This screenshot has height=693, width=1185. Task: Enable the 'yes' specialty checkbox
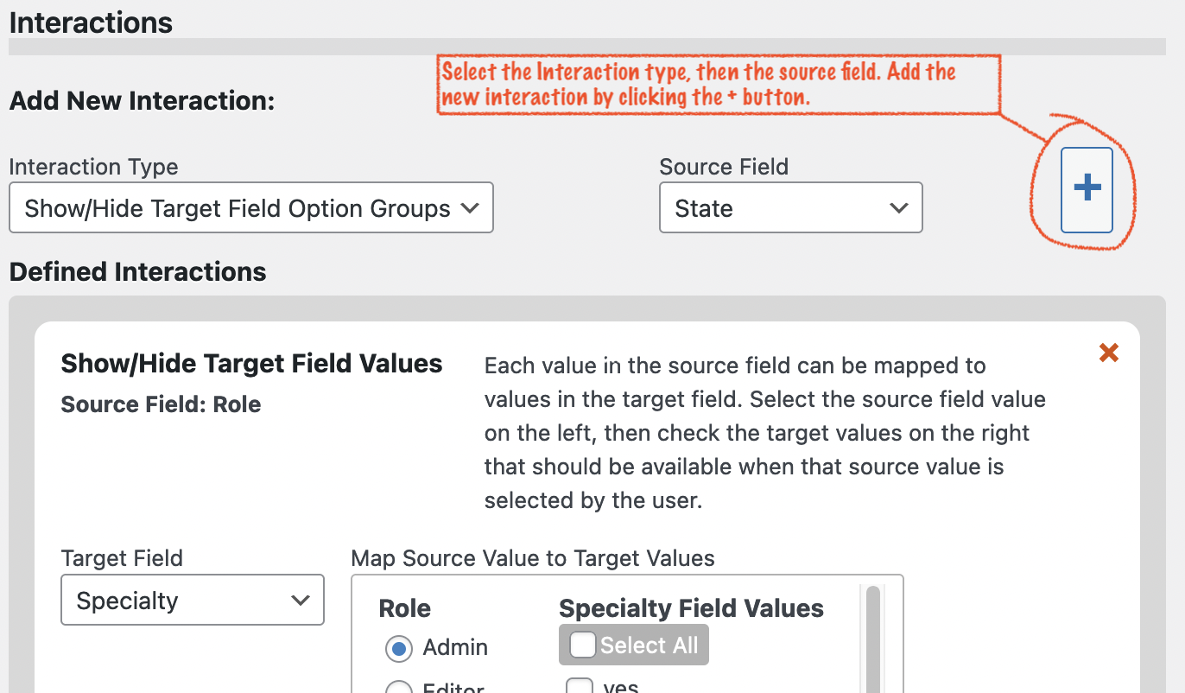tap(579, 687)
